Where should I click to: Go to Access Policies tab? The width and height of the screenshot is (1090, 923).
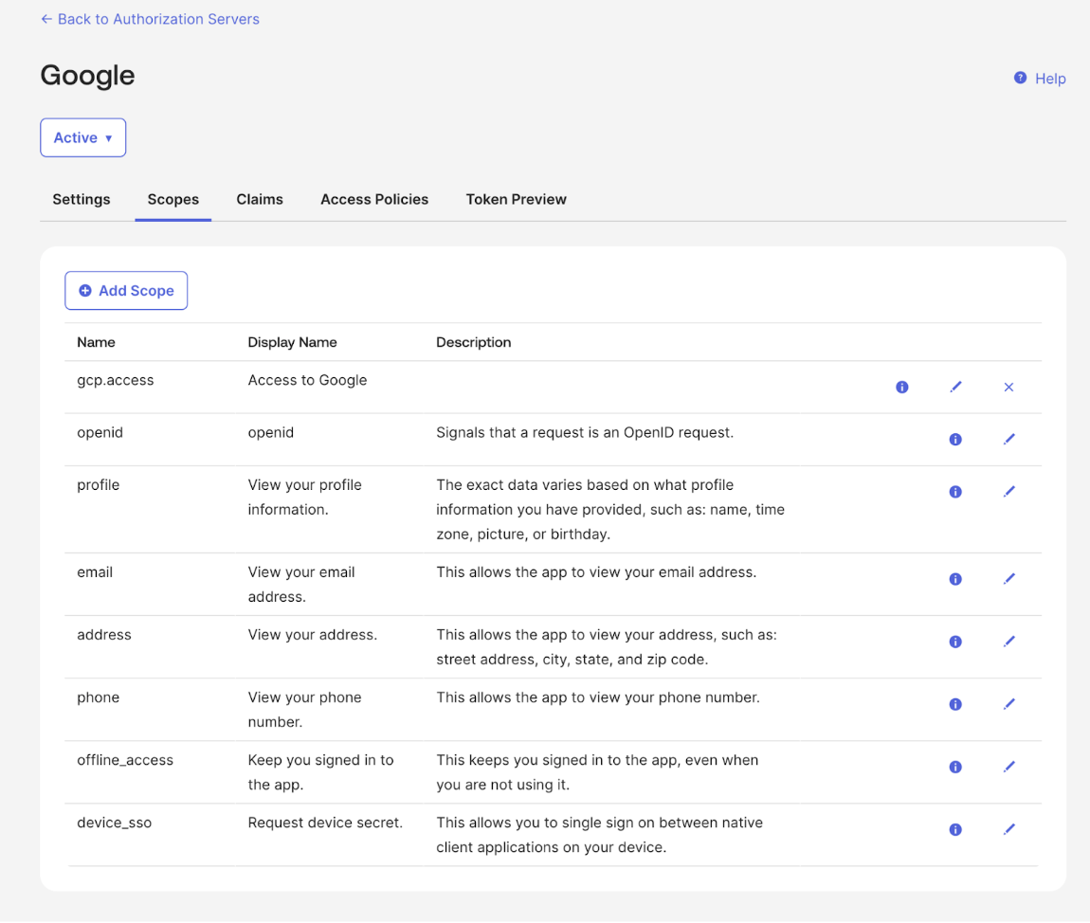tap(374, 199)
